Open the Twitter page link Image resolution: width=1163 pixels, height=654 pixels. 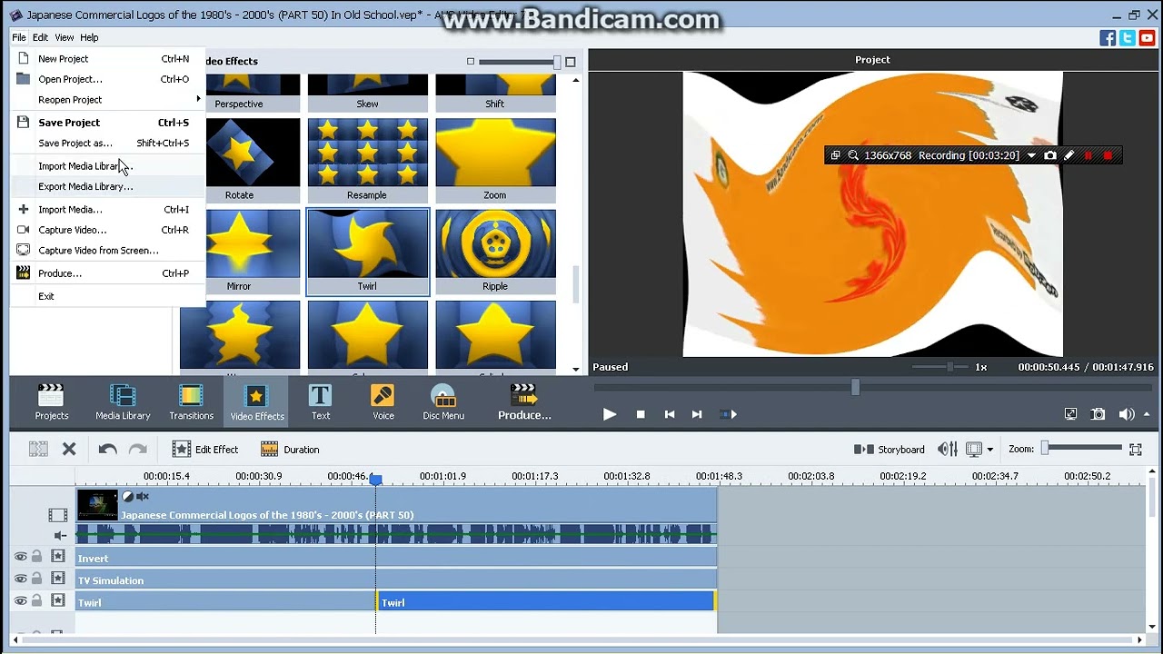click(x=1128, y=38)
